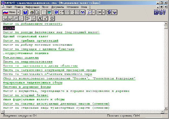Viewport: 169px width, 119px height.
Task: Expand the dropdown arrow beside the magnifier
Action: 94,12
